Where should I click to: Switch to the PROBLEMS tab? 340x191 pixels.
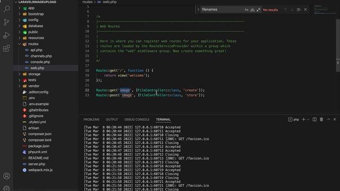(x=91, y=119)
